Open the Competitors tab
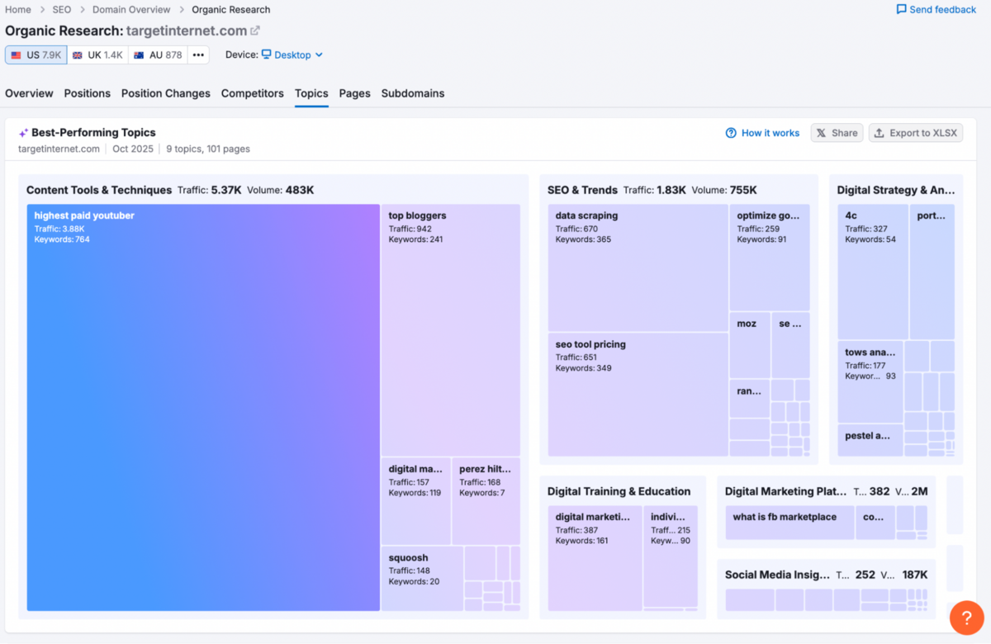Image resolution: width=991 pixels, height=644 pixels. [253, 93]
